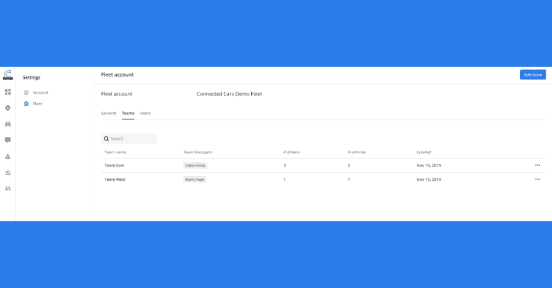This screenshot has width=552, height=288.
Task: Click the Add team button
Action: pos(533,75)
